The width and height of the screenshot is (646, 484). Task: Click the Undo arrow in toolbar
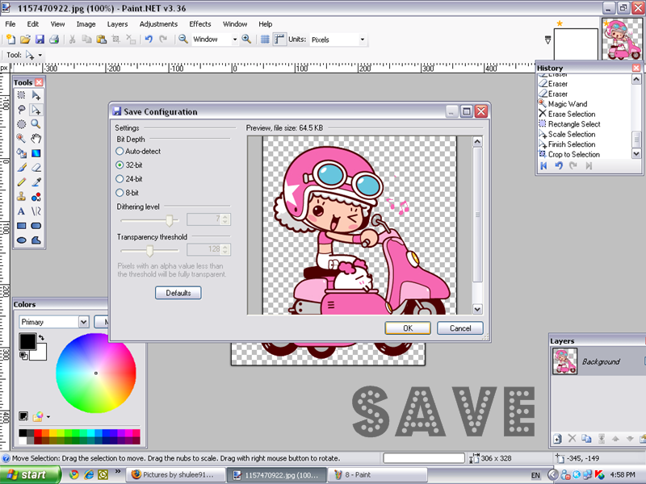click(149, 39)
